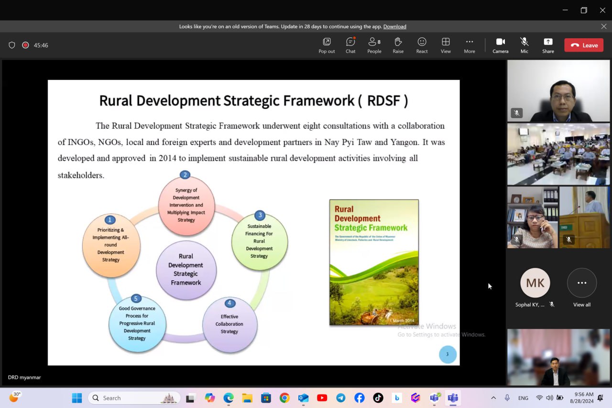This screenshot has width=612, height=408.
Task: Unmute the Mic
Action: tap(525, 45)
